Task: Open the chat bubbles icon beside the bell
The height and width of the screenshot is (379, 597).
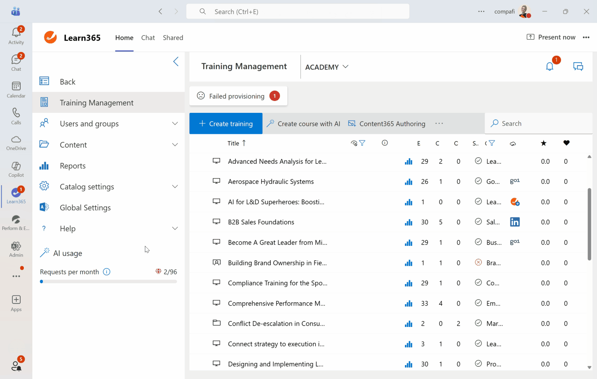Action: coord(578,66)
